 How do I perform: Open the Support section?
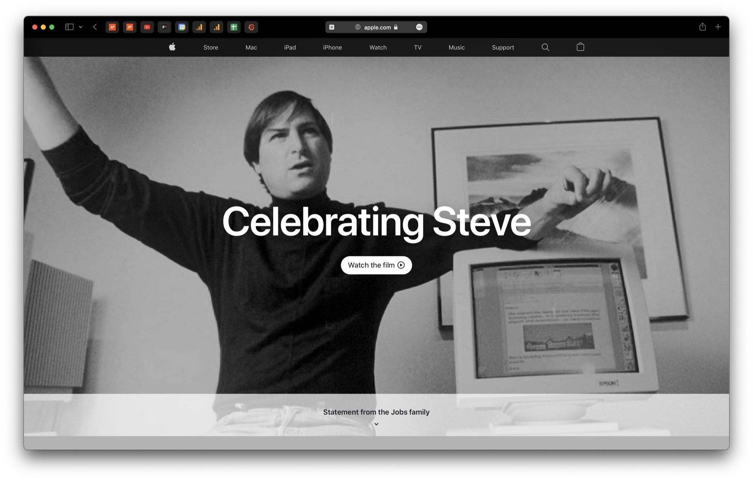click(x=503, y=47)
